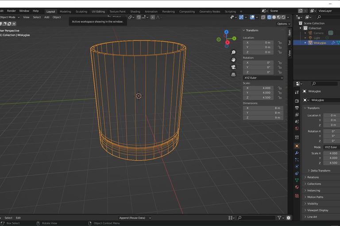
Task: Select rendered viewport shading mode
Action: pos(283,17)
